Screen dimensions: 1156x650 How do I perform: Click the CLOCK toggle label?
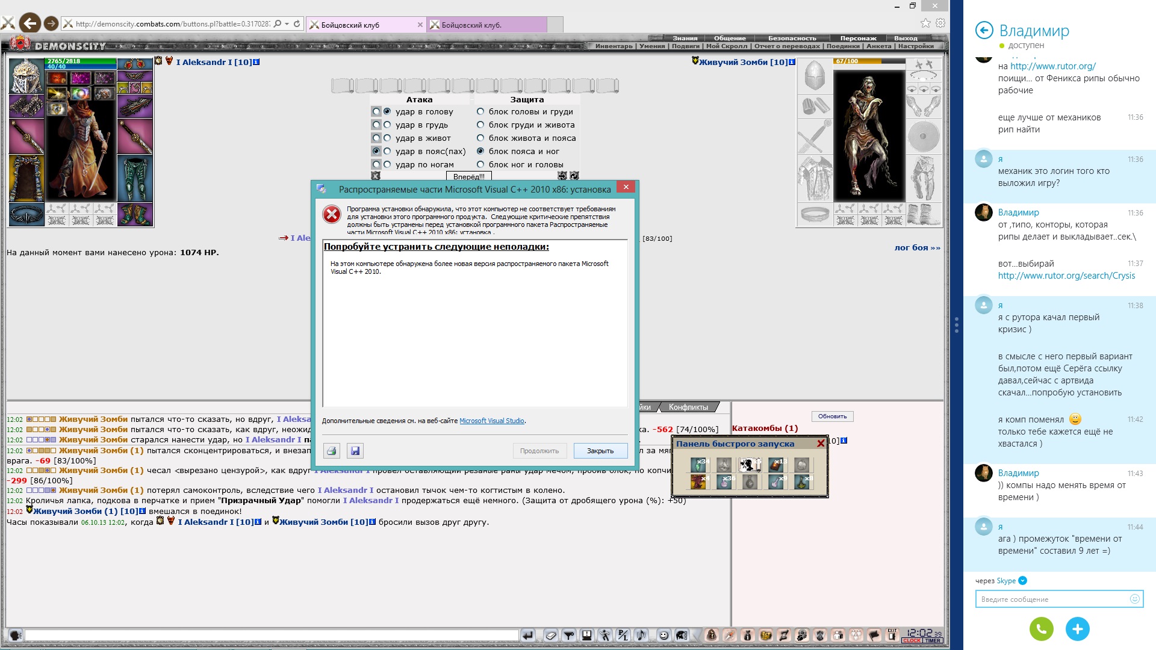point(912,640)
